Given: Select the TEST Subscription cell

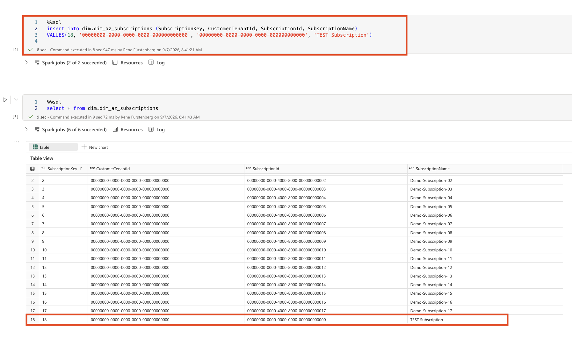Looking at the screenshot, I should (x=426, y=320).
